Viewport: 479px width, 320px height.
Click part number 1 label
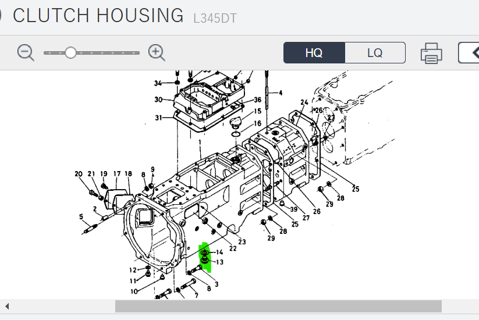(200, 143)
